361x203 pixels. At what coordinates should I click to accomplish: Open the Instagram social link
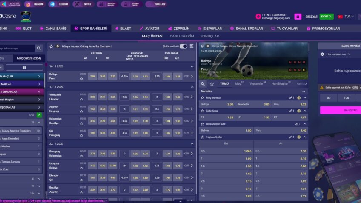click(x=35, y=4)
